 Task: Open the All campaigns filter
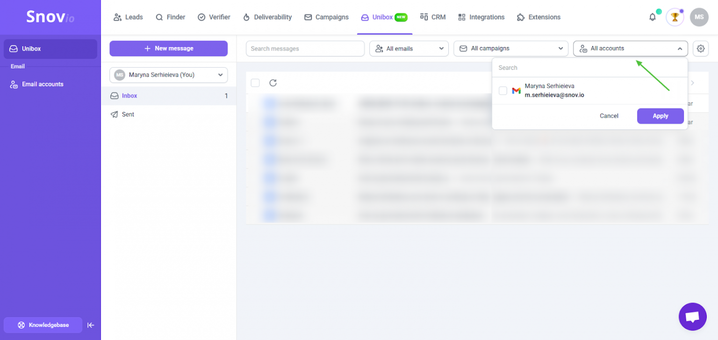(x=511, y=49)
